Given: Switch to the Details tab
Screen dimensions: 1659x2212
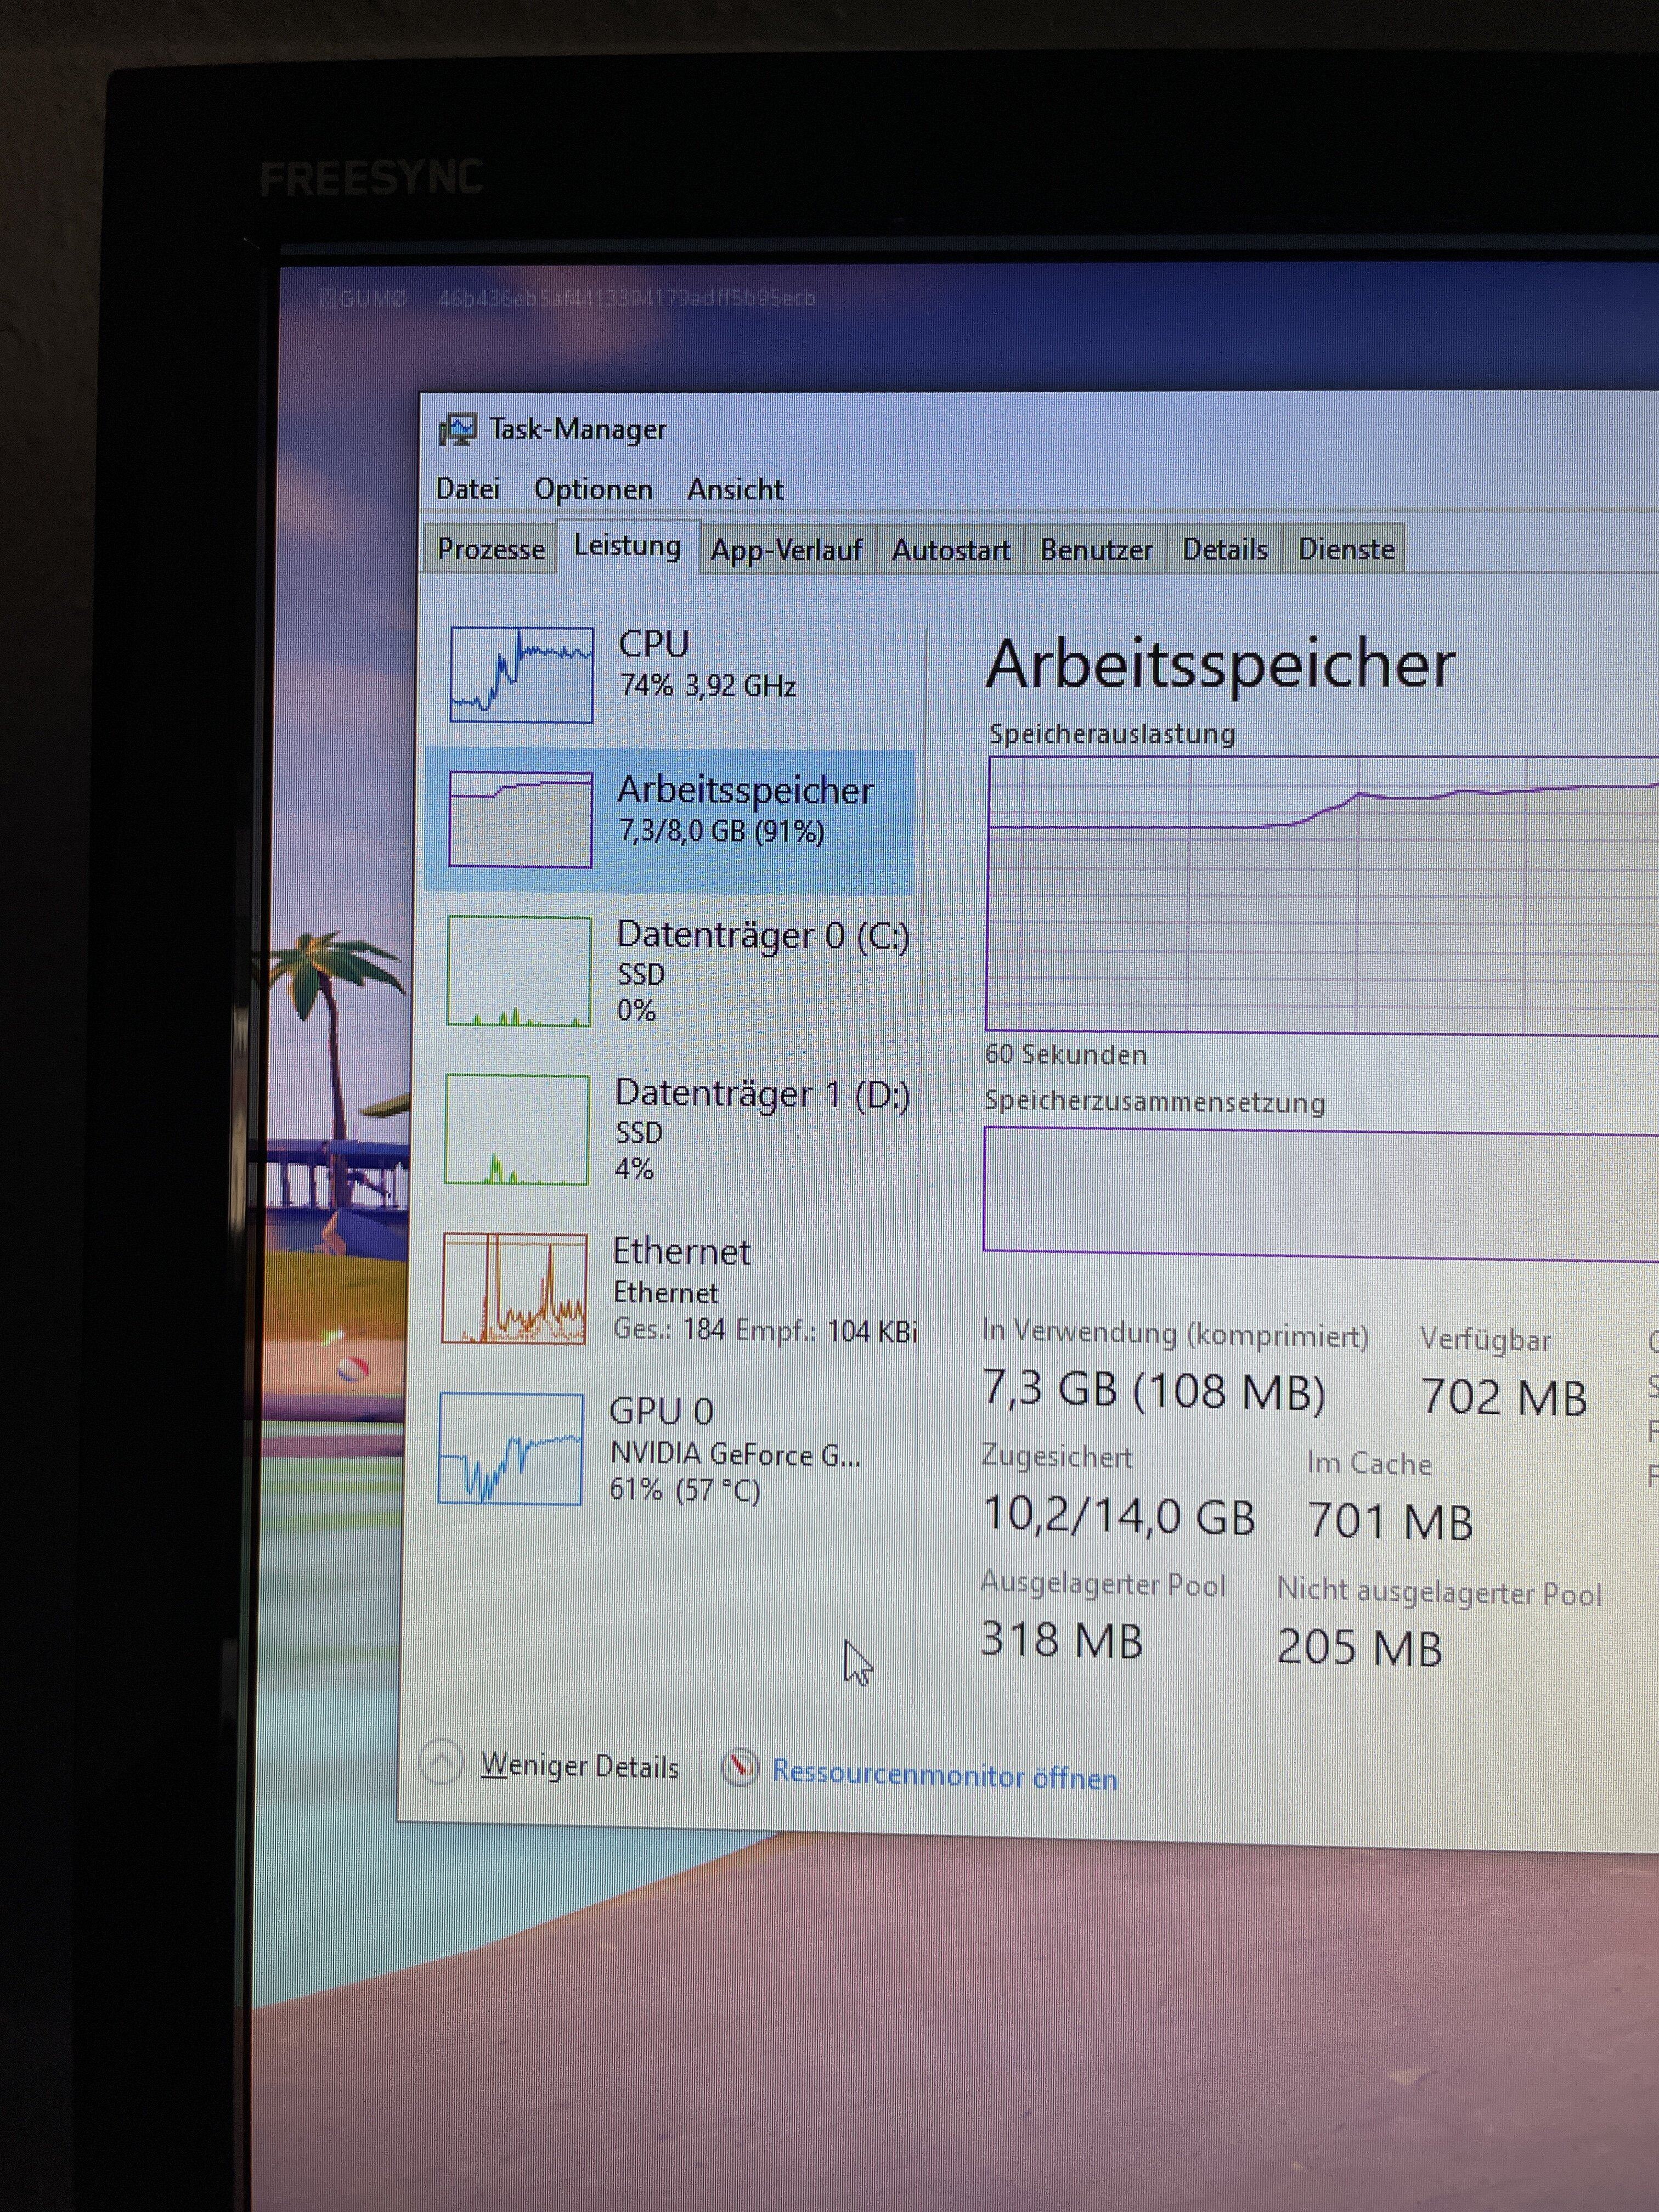Looking at the screenshot, I should coord(1224,550).
